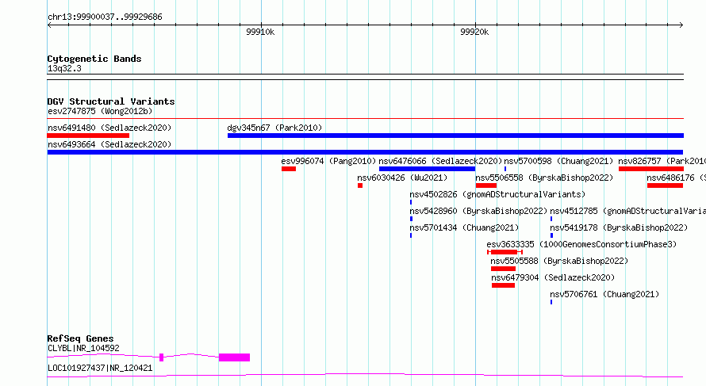706x386 pixels.
Task: Click the 99920k ruler tick label
Action: point(474,32)
